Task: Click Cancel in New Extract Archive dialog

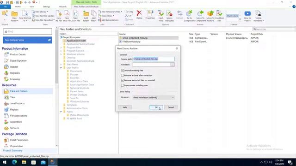Action: 171,107
